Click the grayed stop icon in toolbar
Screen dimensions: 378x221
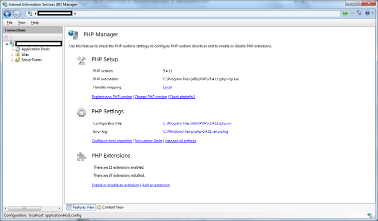(x=352, y=13)
